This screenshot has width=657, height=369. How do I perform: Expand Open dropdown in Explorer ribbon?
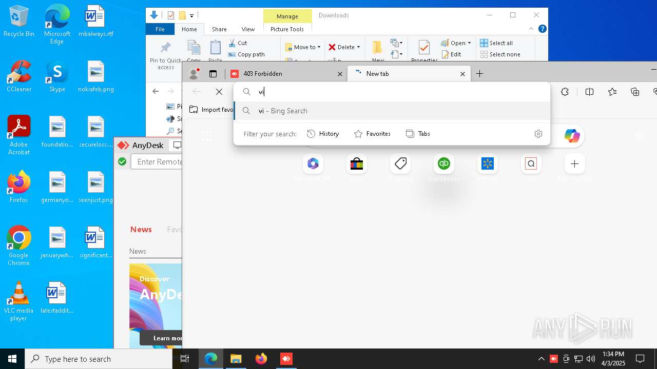pyautogui.click(x=456, y=43)
